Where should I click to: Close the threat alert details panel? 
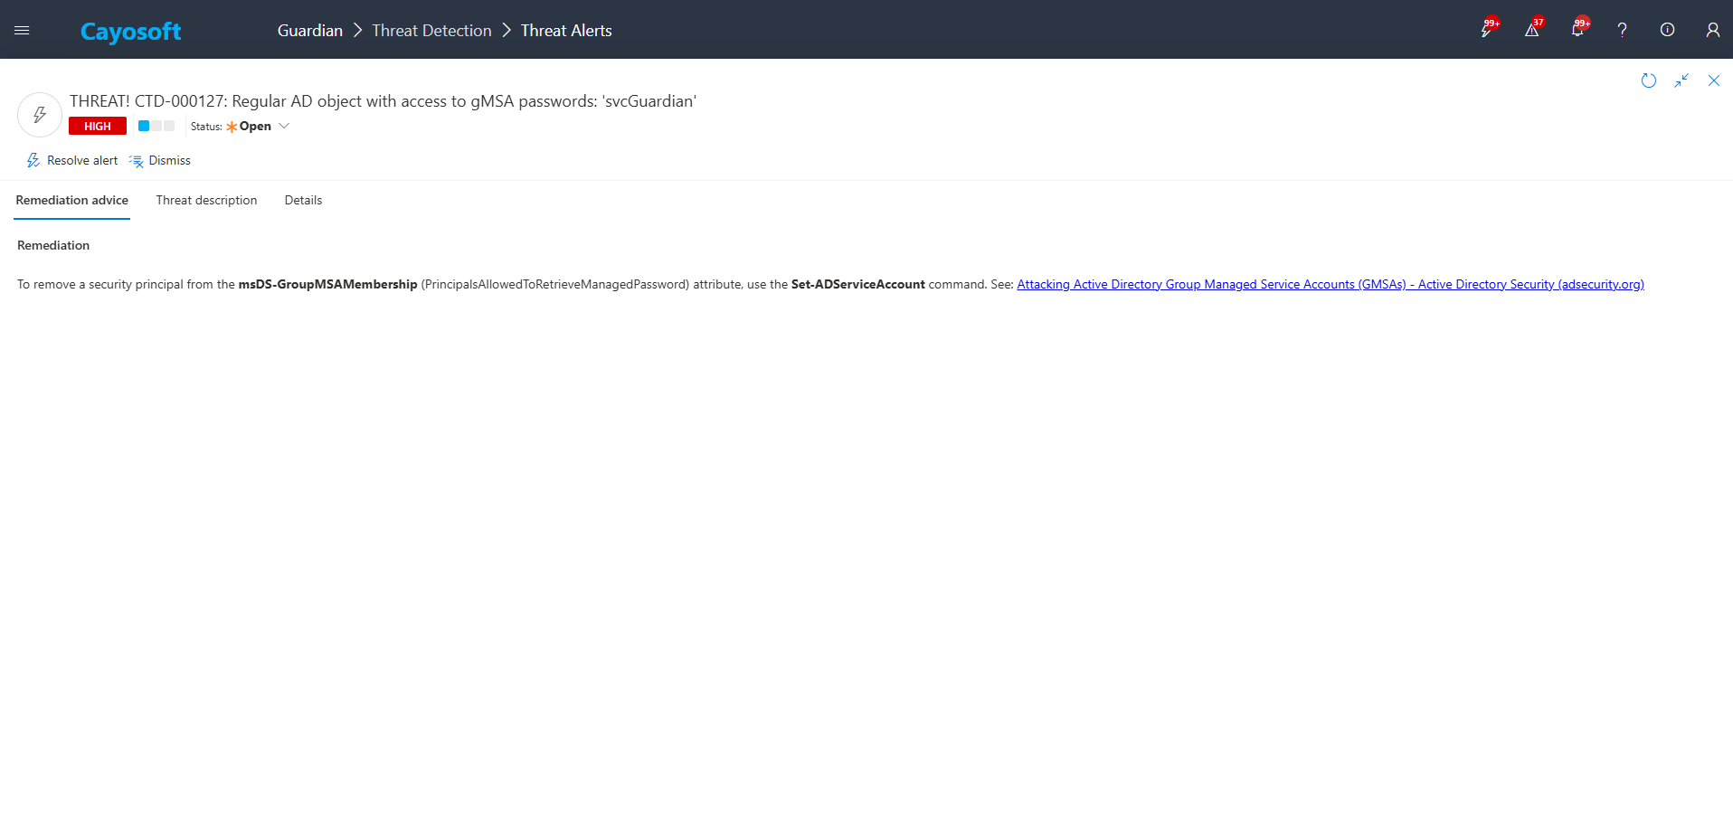(x=1713, y=80)
